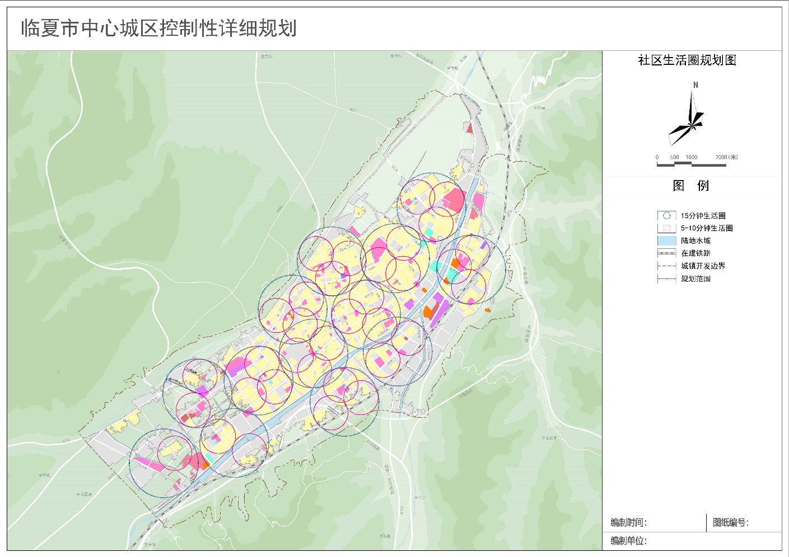Click the 图纸编号 field
Image resolution: width=789 pixels, height=557 pixels.
click(x=730, y=523)
